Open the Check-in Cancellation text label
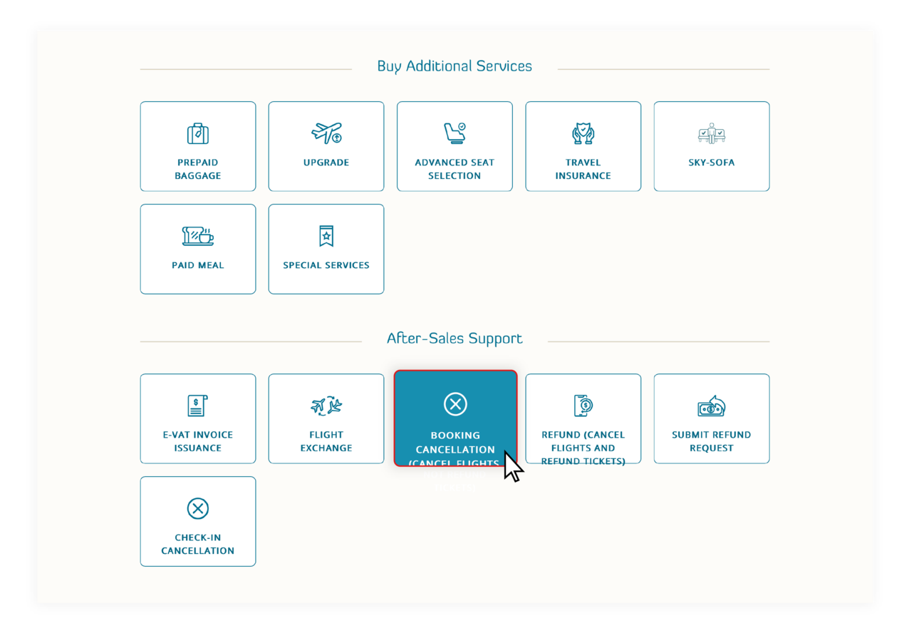Viewport: 909px width, 633px height. click(198, 544)
